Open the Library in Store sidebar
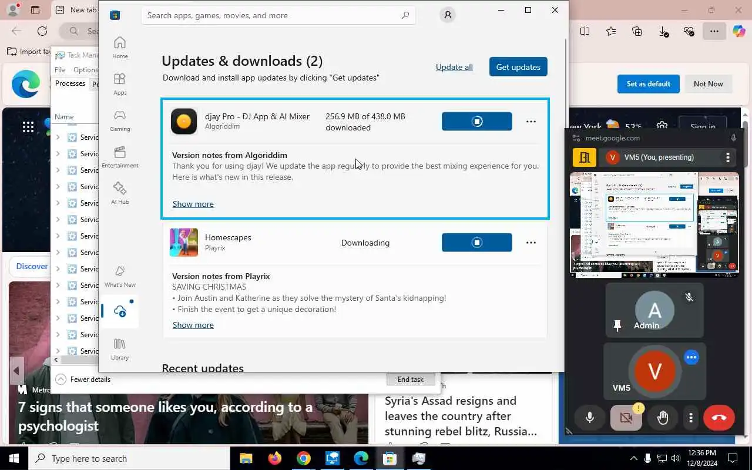 tap(120, 349)
